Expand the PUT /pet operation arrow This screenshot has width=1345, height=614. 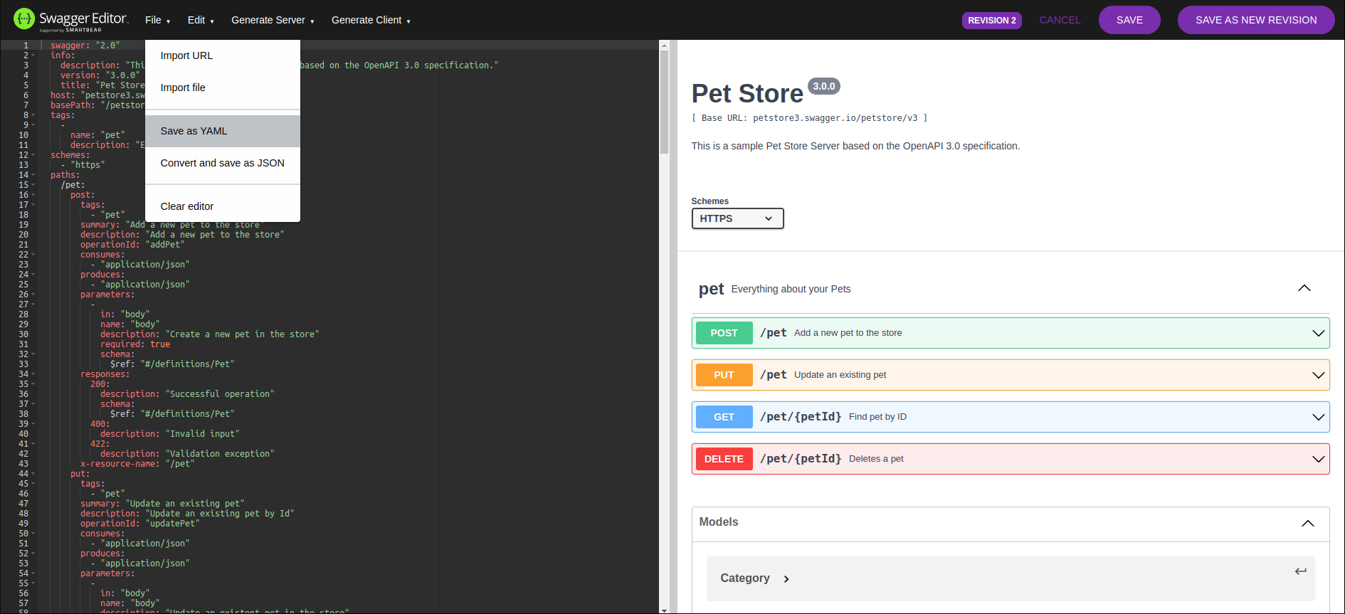tap(1318, 375)
